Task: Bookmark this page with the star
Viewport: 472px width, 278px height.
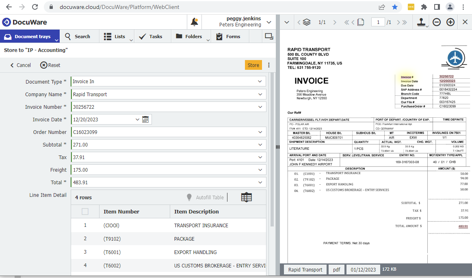Action: click(x=395, y=6)
